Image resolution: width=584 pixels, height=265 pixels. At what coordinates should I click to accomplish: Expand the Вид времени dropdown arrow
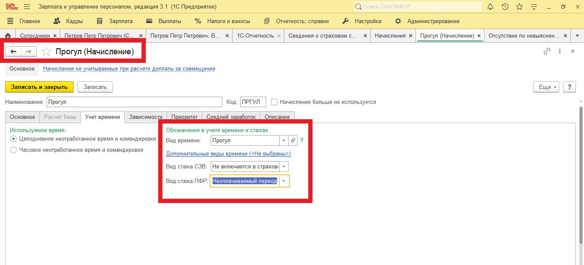click(284, 140)
